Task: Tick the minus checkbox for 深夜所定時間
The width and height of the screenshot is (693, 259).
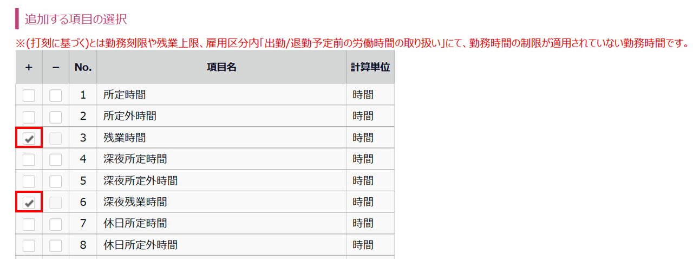Action: point(56,159)
